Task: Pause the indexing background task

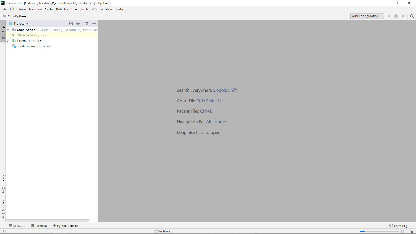Action: point(402,231)
